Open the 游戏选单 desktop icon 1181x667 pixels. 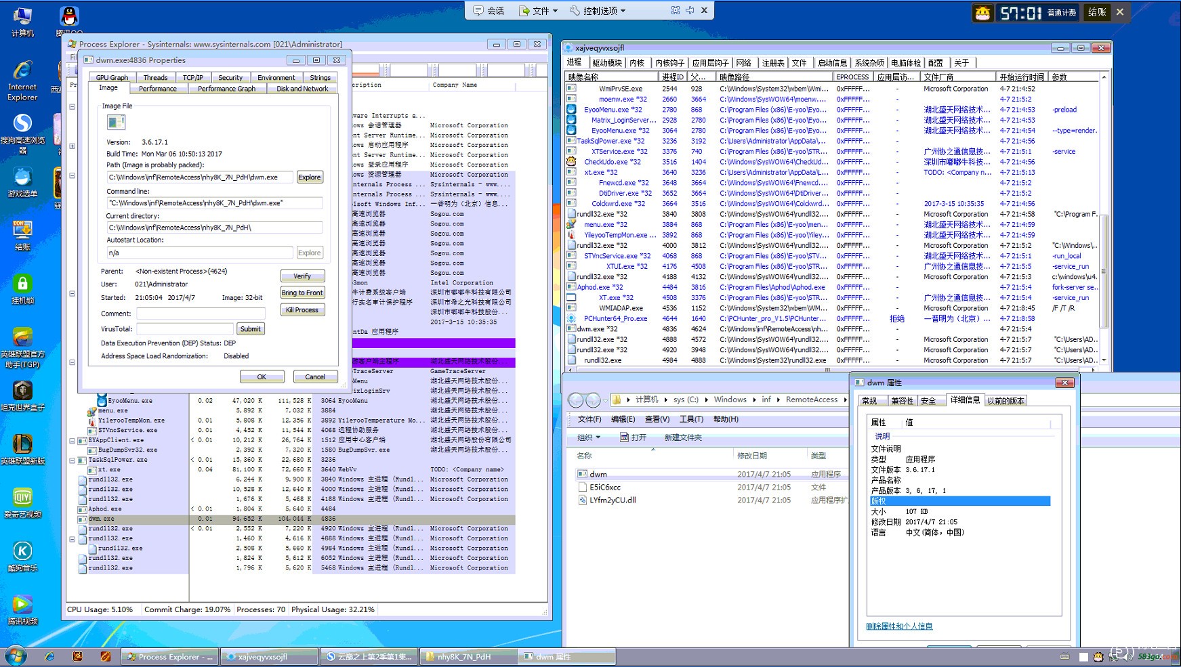22,183
